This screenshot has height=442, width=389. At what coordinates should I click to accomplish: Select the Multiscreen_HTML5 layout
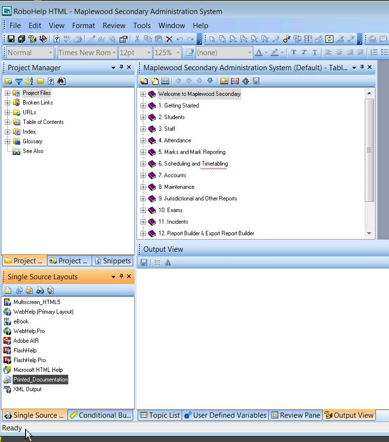coord(37,302)
